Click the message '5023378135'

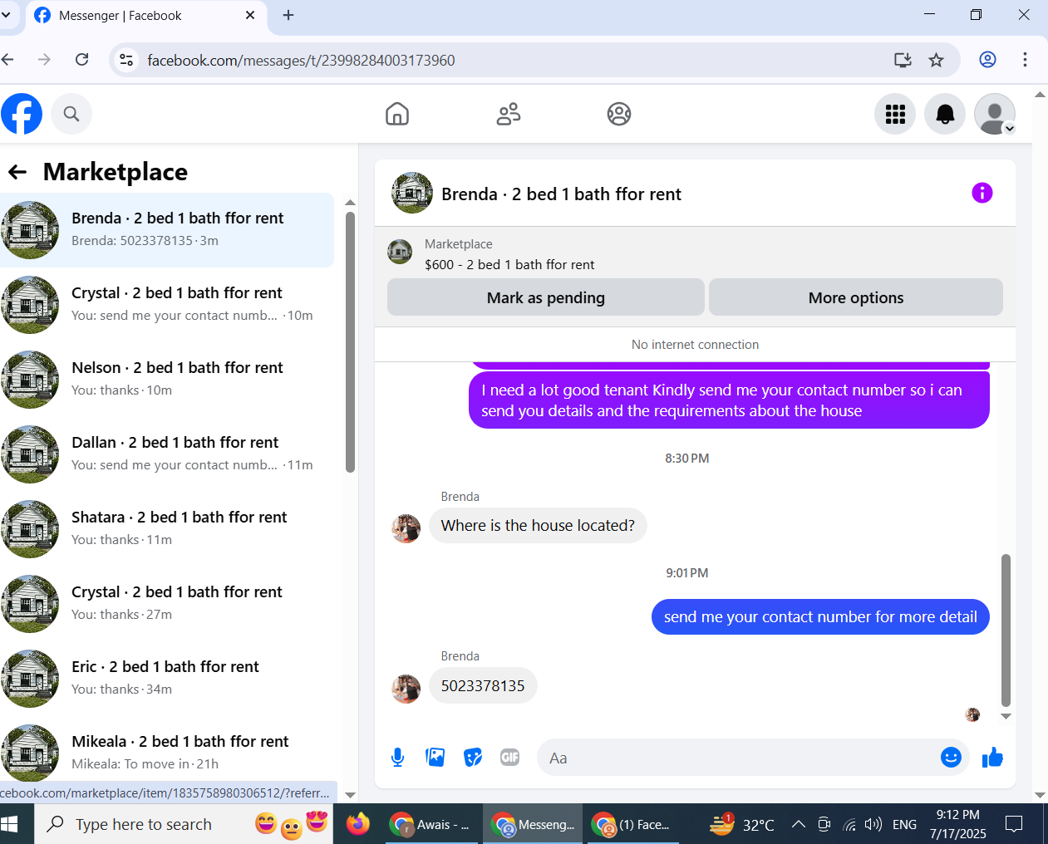coord(483,686)
